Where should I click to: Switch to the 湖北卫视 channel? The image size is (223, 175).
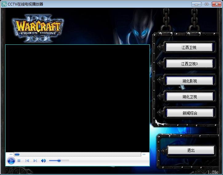[189, 97]
